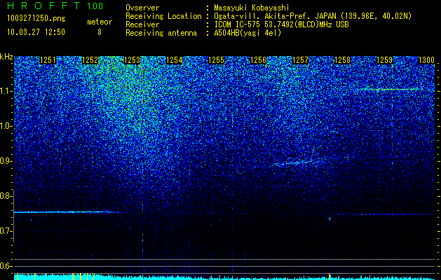
Task: Click the 1258 time label
Action: click(342, 60)
